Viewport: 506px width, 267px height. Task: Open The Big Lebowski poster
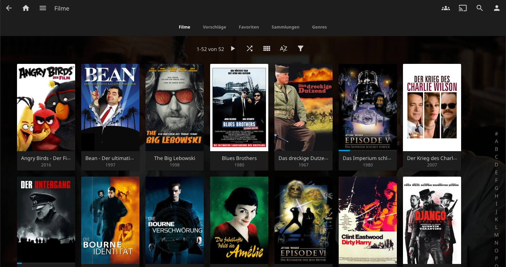pos(174,107)
